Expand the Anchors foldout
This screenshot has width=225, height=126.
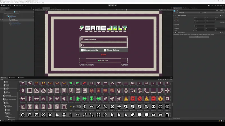174,24
